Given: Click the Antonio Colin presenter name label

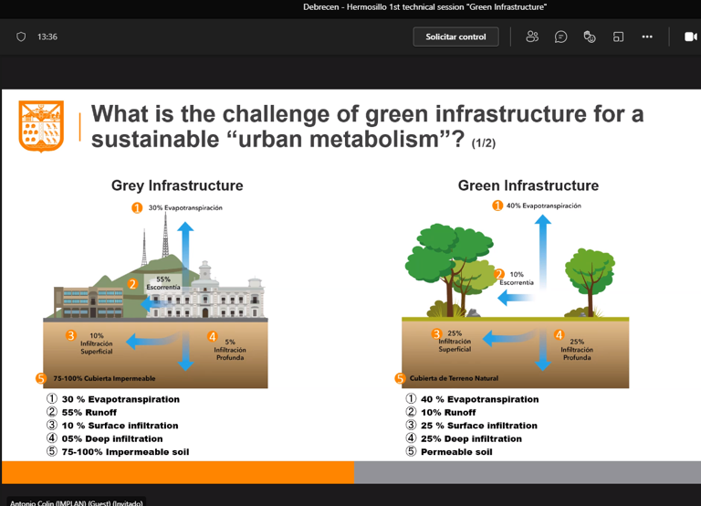Looking at the screenshot, I should click(75, 501).
